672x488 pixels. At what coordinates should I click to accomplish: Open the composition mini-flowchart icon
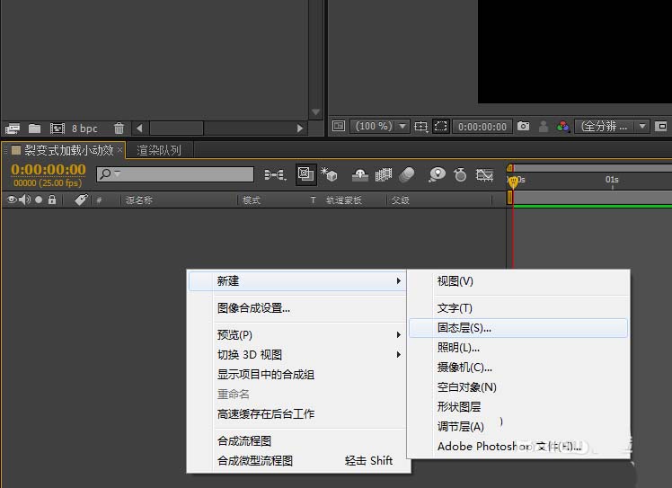(274, 174)
